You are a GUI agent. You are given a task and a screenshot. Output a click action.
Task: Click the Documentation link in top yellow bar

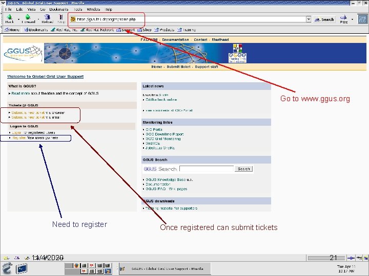click(x=175, y=40)
